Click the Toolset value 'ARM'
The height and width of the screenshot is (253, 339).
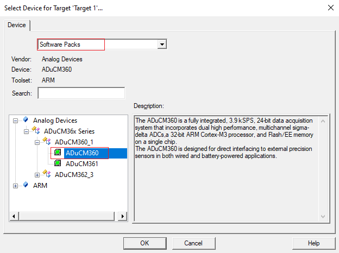tap(48, 80)
